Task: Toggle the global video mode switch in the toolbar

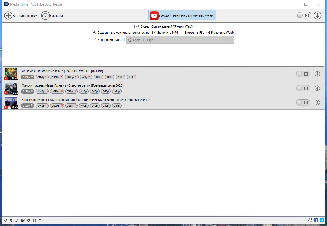Action: (304, 15)
